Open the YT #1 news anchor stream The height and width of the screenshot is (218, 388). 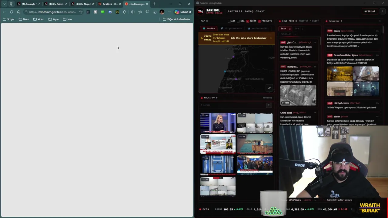pos(218,123)
